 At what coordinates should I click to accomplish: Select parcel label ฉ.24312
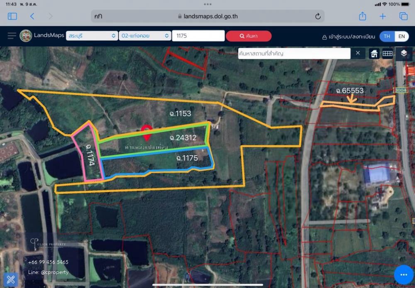(x=183, y=138)
